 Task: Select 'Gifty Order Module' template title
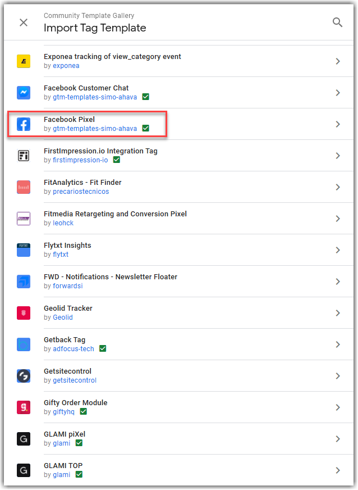76,402
